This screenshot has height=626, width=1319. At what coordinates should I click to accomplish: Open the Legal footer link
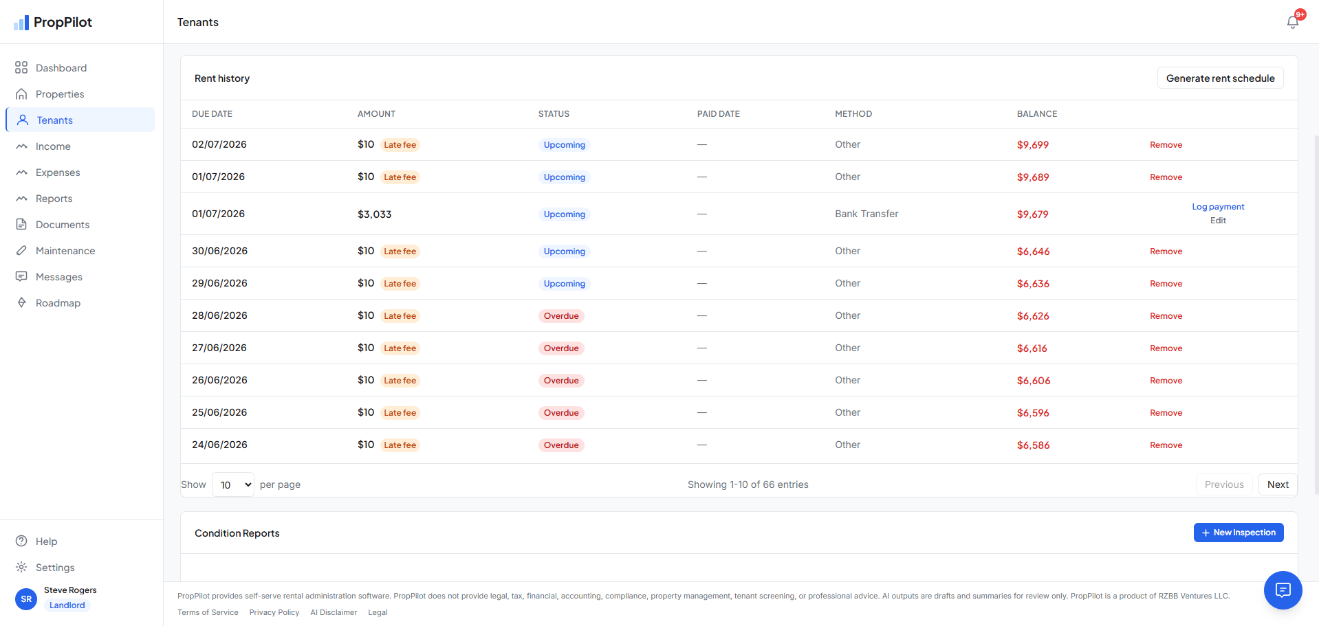click(378, 612)
